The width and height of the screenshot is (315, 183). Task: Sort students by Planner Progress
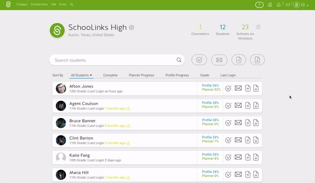141,75
